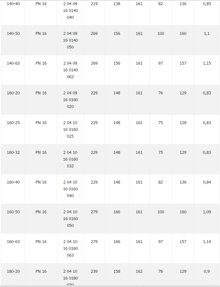The height and width of the screenshot is (287, 220).
Task: Select the value 162 in row 180-20
Action: pos(139,271)
